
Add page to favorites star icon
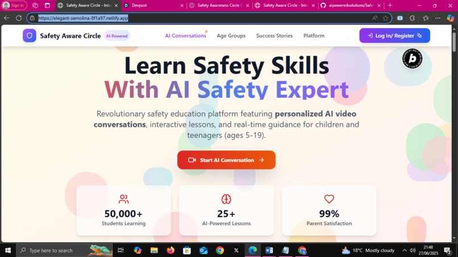pyautogui.click(x=386, y=18)
